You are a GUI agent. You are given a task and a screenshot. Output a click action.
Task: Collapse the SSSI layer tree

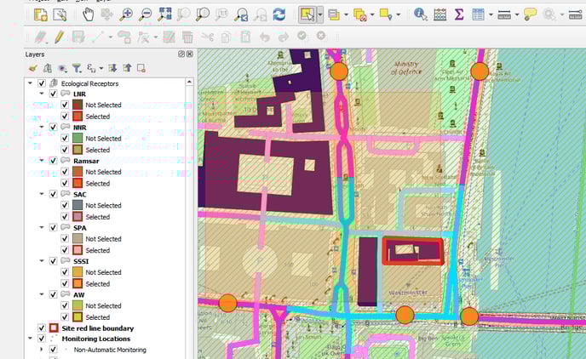click(42, 261)
